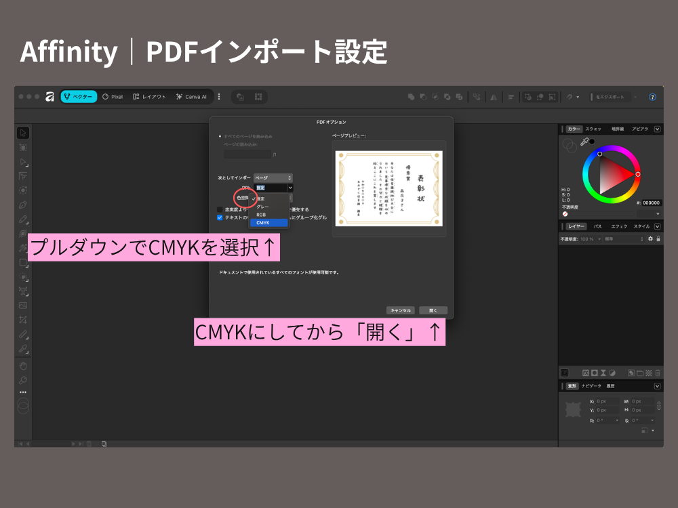The image size is (678, 508).
Task: Uncheck the group text lines checkbox
Action: point(220,217)
